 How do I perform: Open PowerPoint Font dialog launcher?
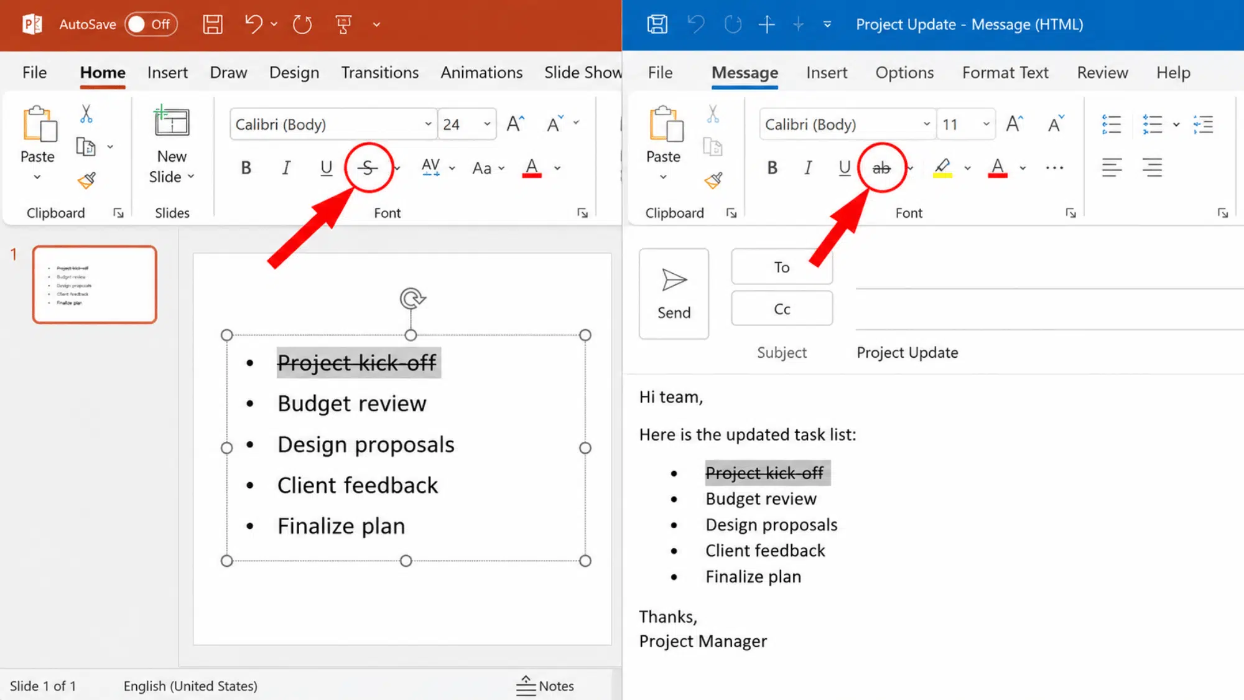tap(583, 213)
